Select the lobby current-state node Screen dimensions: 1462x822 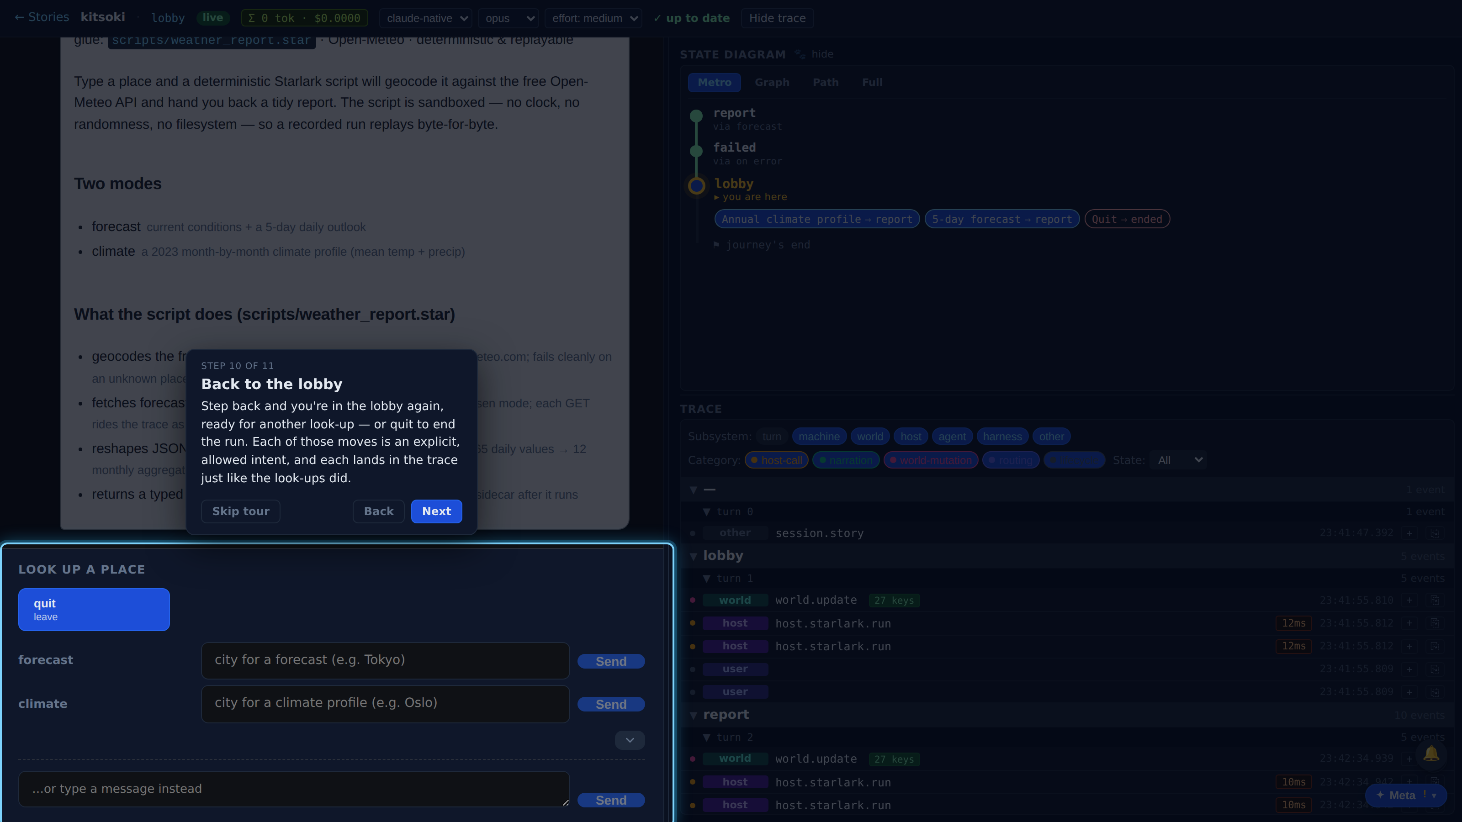pyautogui.click(x=696, y=186)
